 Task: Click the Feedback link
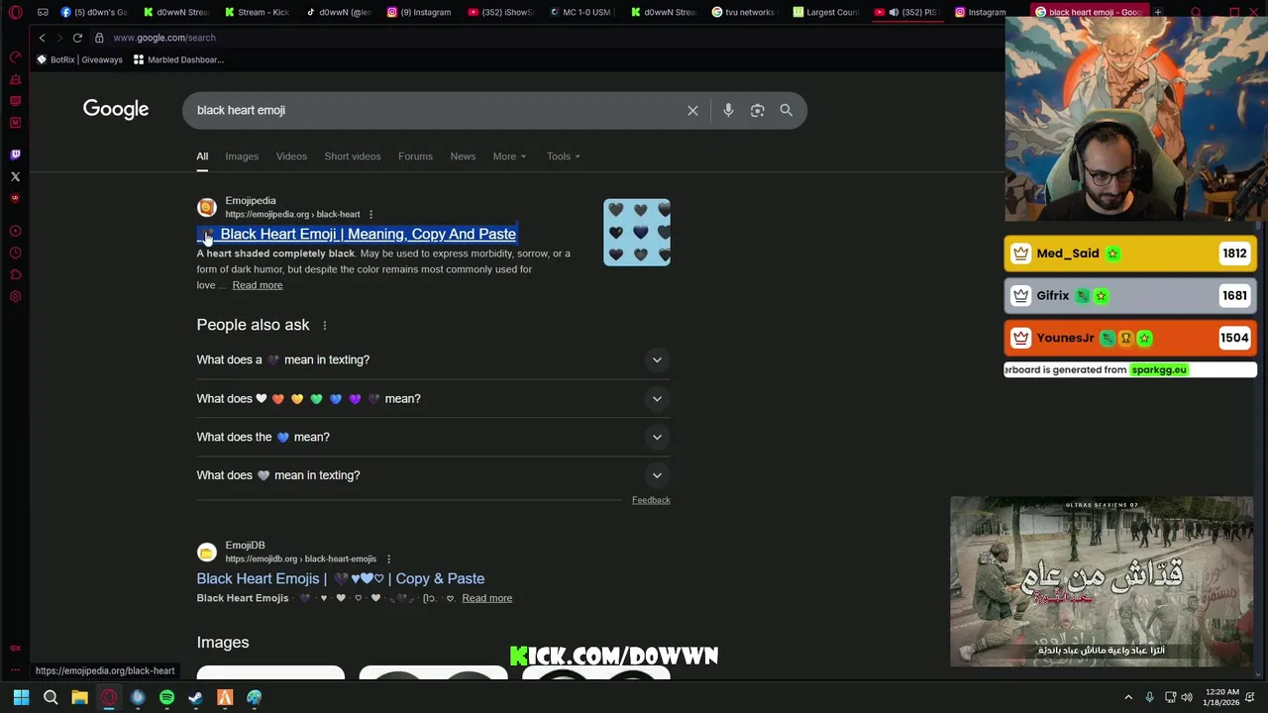[x=651, y=500]
